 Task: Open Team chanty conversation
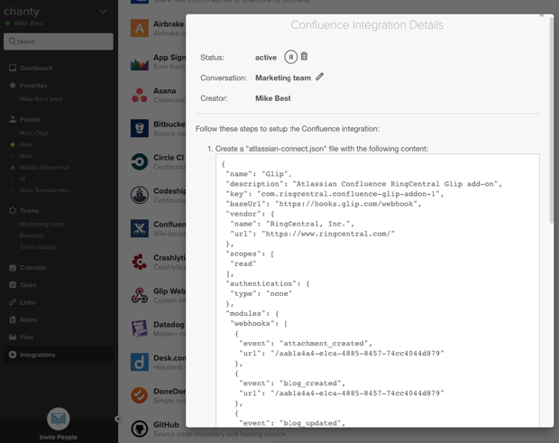38,247
